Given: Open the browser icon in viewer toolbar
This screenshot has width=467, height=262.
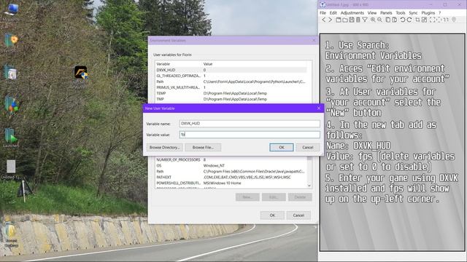Looking at the screenshot, I should (x=339, y=20).
